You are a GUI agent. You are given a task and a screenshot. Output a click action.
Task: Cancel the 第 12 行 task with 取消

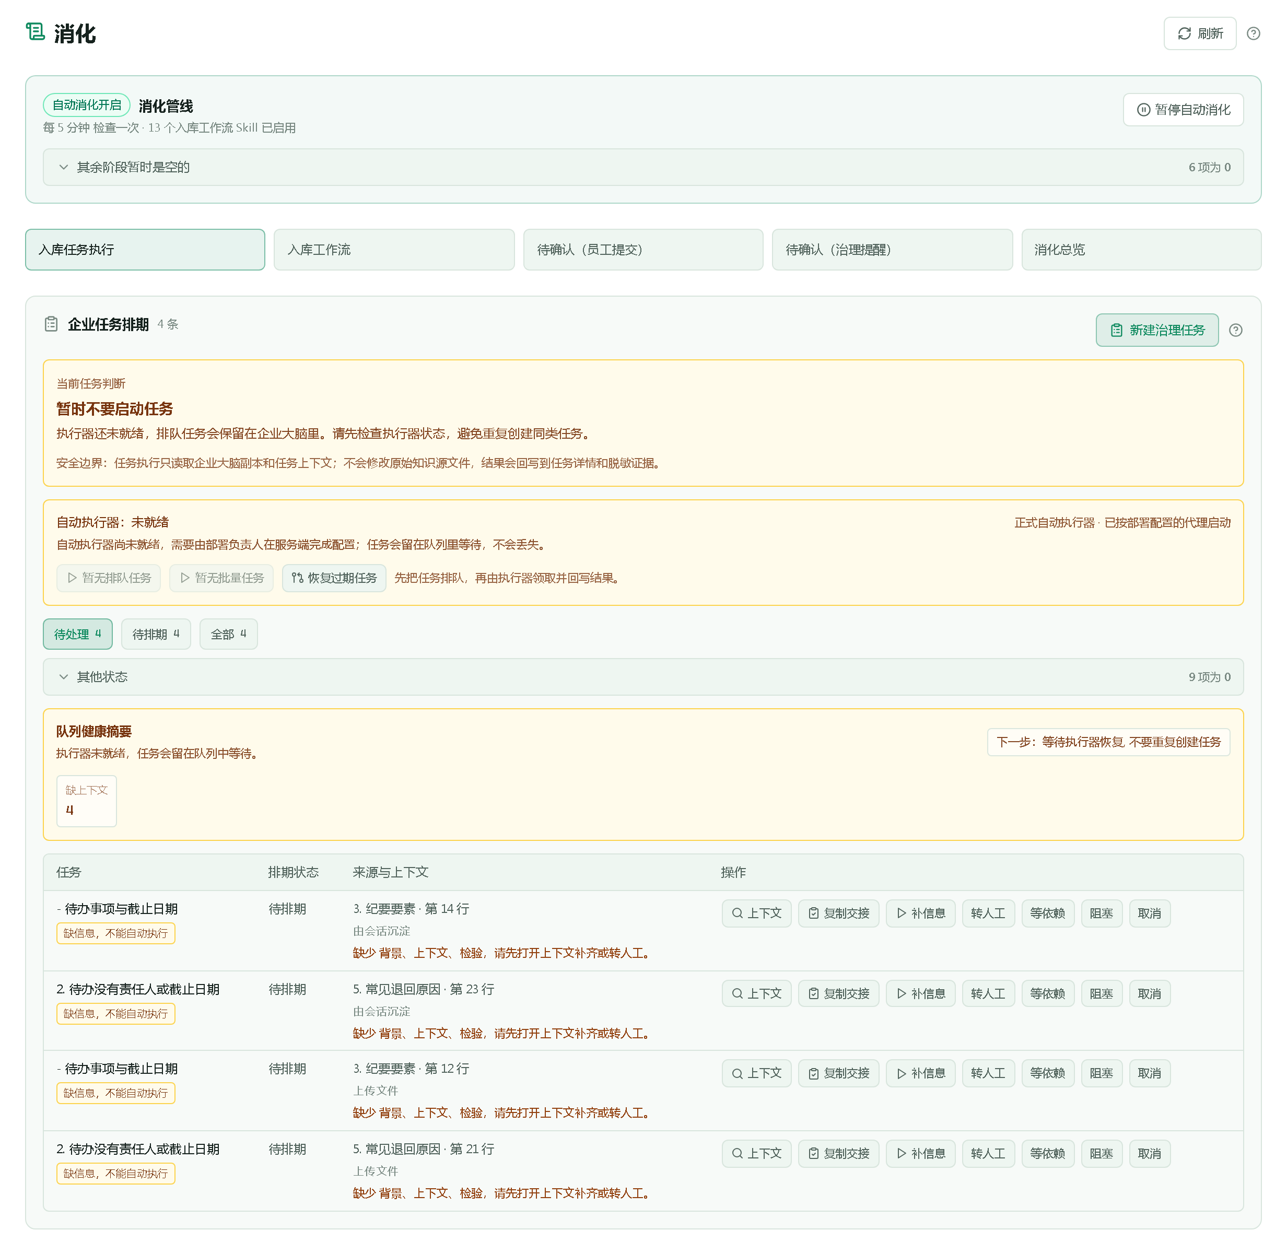click(1150, 1073)
